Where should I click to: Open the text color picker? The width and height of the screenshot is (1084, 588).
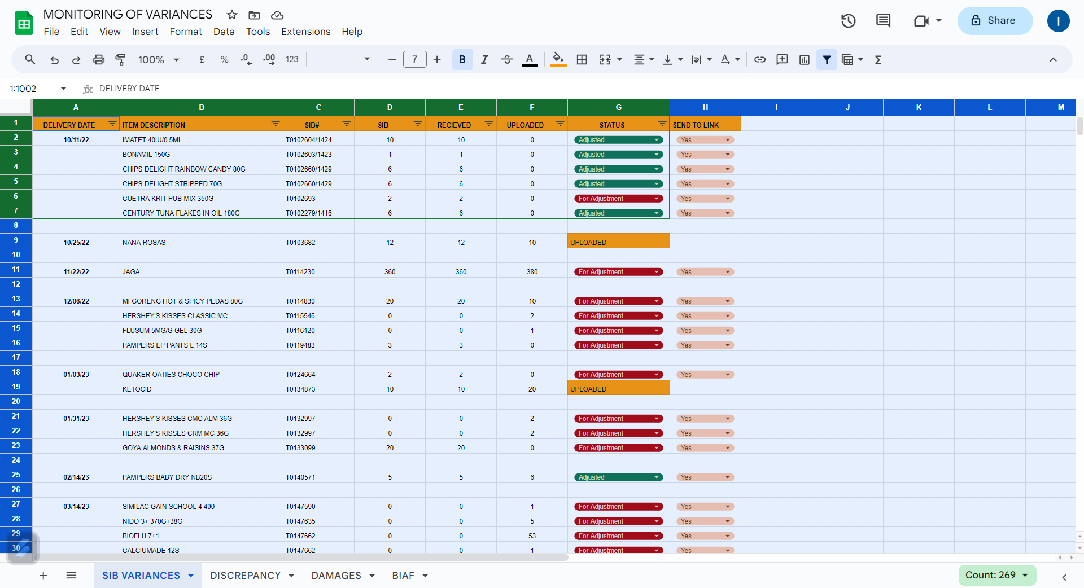pos(530,59)
